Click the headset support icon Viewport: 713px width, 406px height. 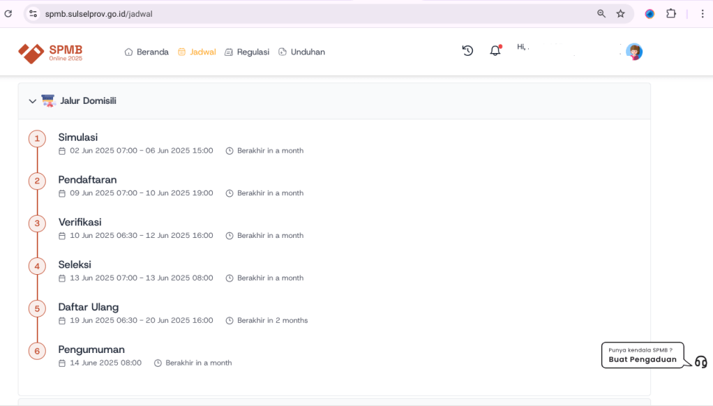pos(700,361)
